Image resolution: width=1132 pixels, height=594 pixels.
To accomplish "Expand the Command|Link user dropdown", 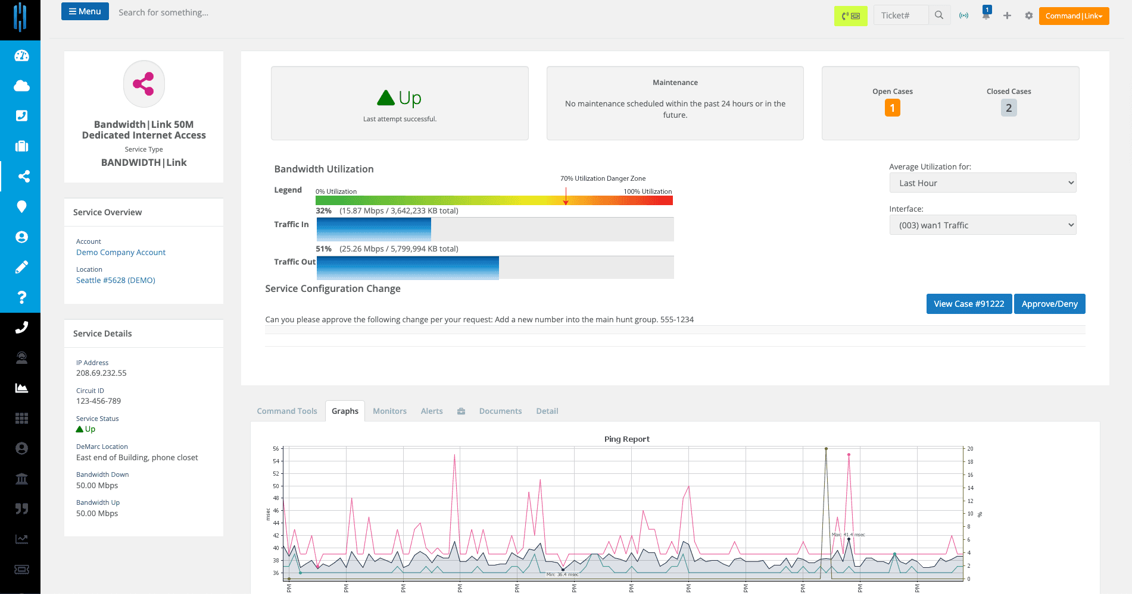I will (x=1074, y=16).
